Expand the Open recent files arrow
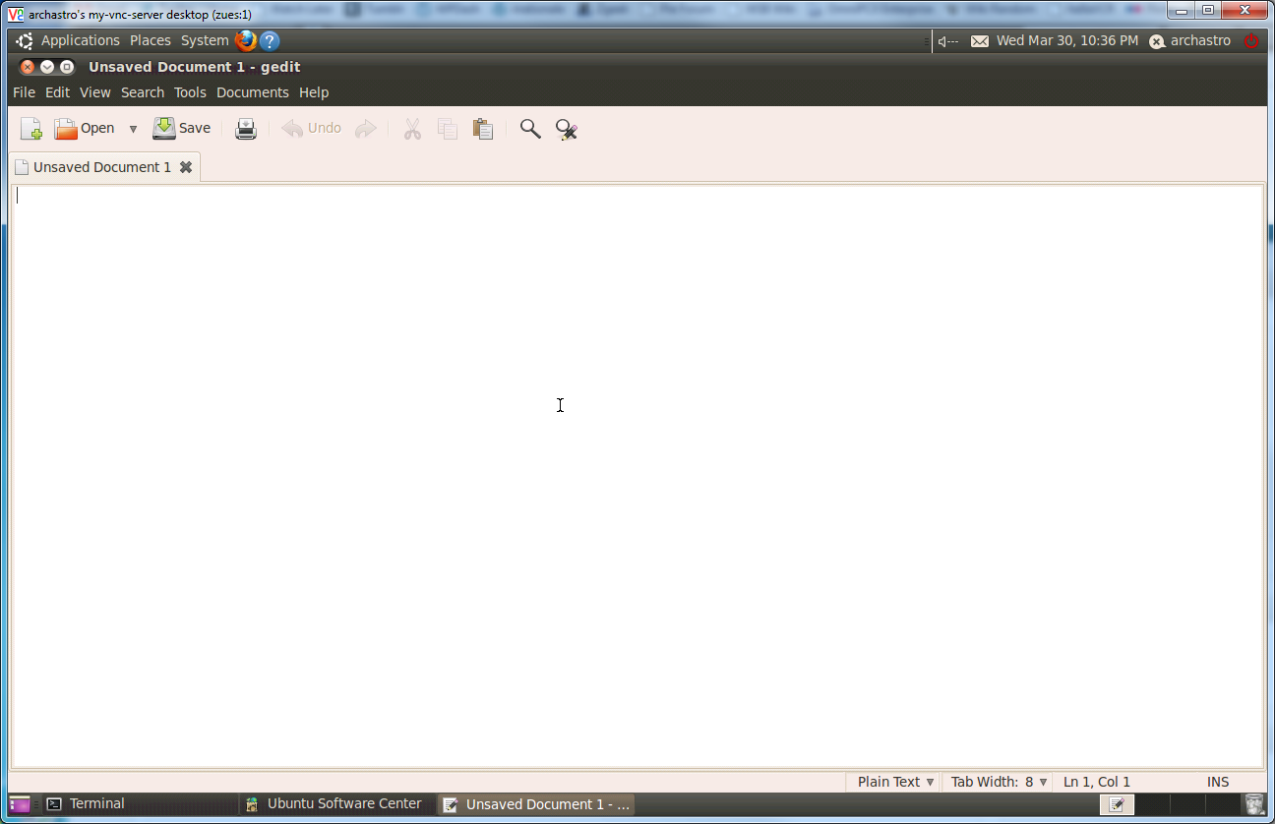 (133, 129)
